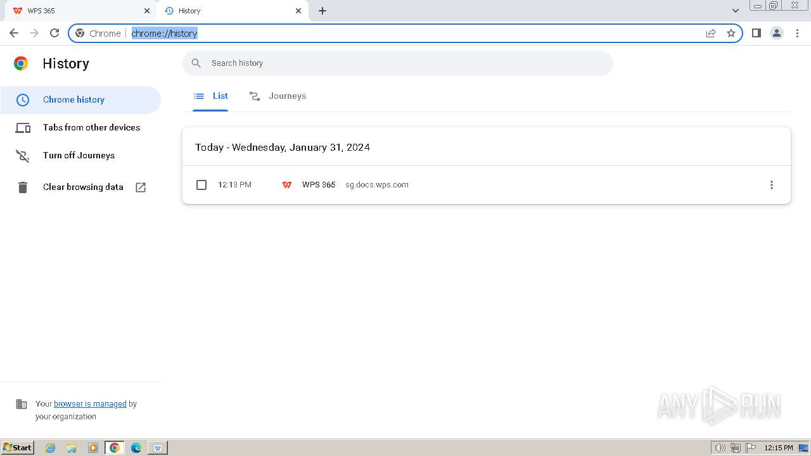Click the network tray icon
Screen dimensions: 811x456
[x=736, y=448]
